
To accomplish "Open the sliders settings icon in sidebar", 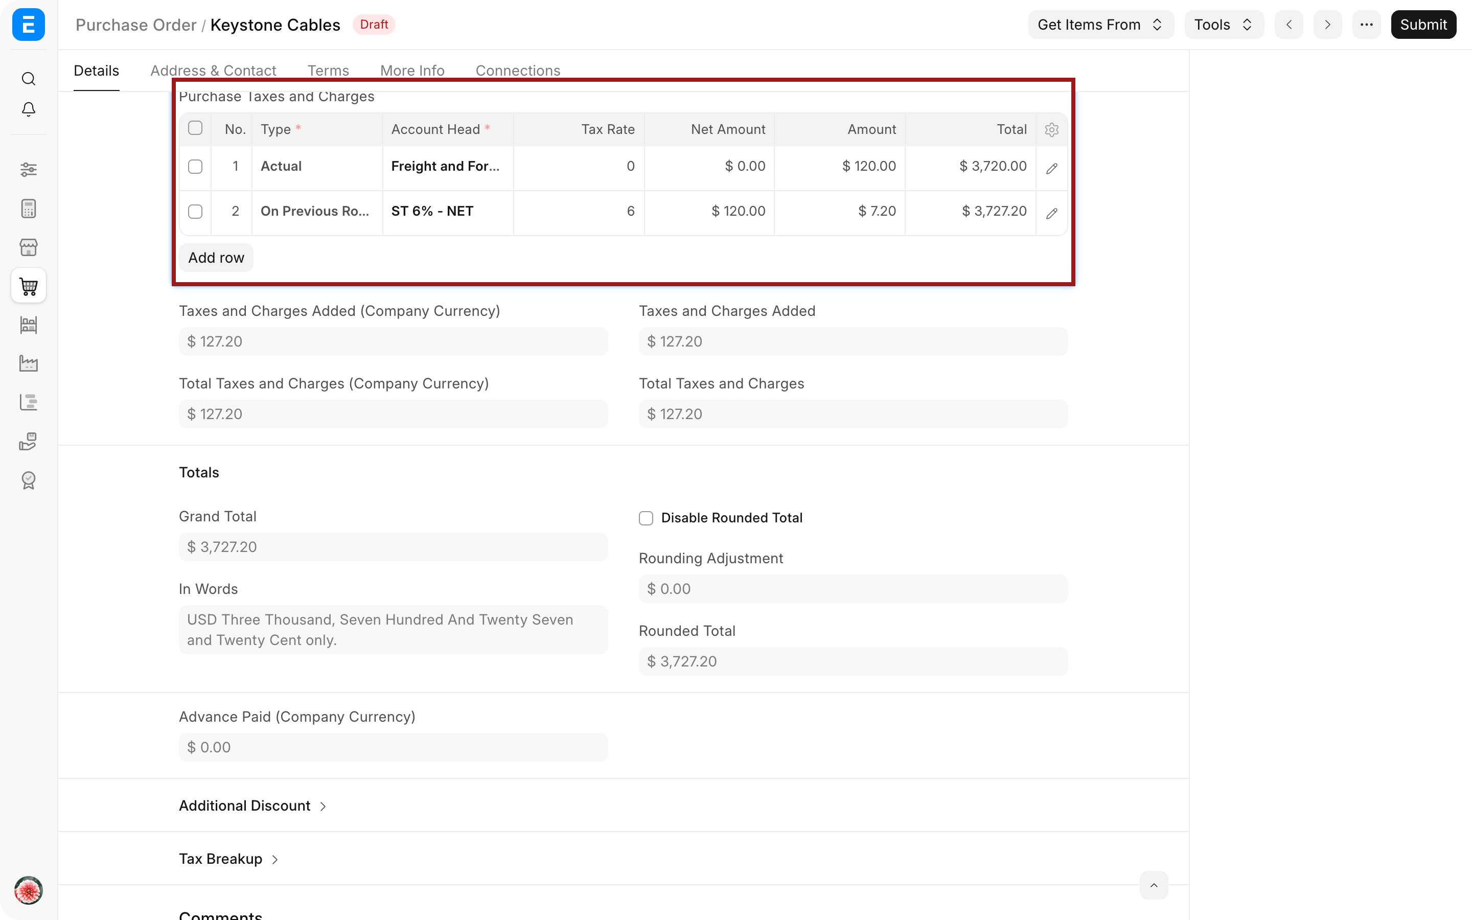I will 29,169.
